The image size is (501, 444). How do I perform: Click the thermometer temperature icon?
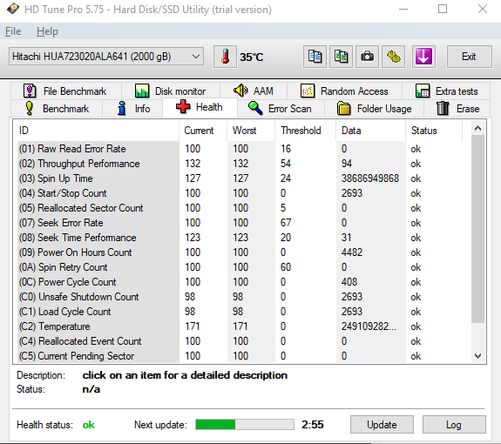226,57
